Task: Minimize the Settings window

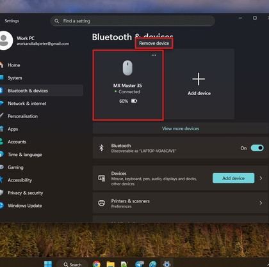Action: tap(240, 18)
